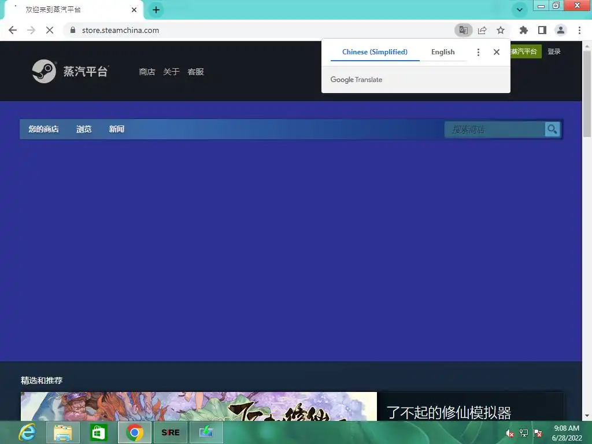Image resolution: width=592 pixels, height=444 pixels.
Task: Click the 登录 login link
Action: click(554, 51)
